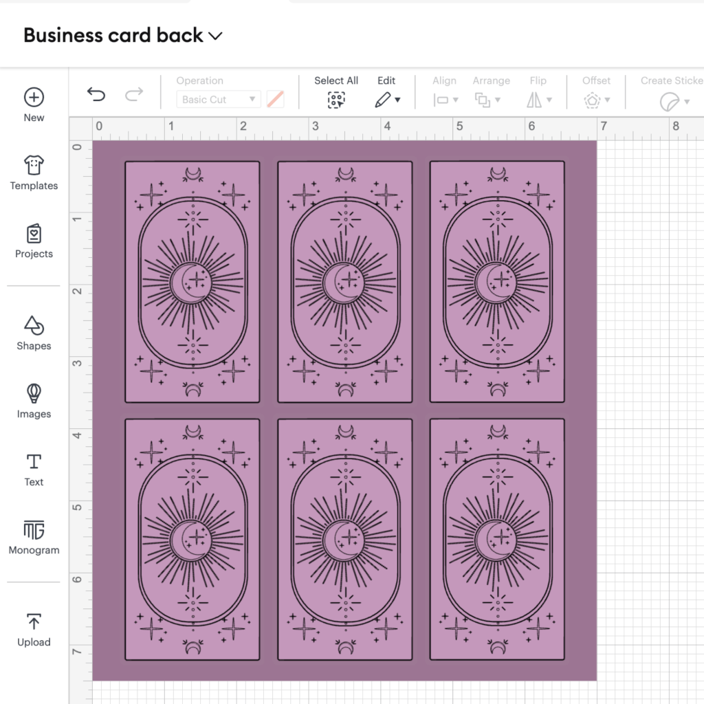Open the Projects panel
Image resolution: width=704 pixels, height=704 pixels.
tap(34, 241)
